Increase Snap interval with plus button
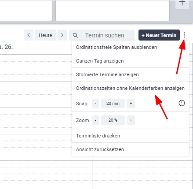193x189 pixels. (131, 104)
